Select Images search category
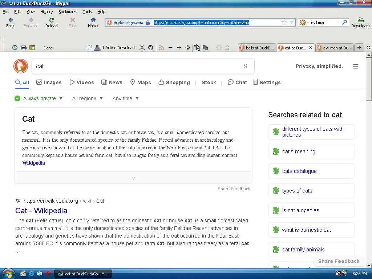This screenshot has height=279, width=372. [x=49, y=82]
